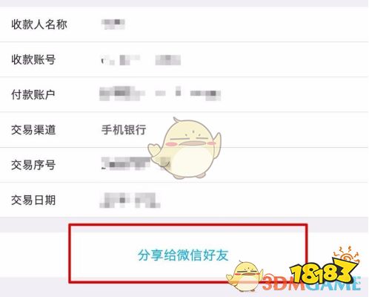Tap the 分享给微信好友 share button
This screenshot has height=297, width=369.
[x=183, y=255]
